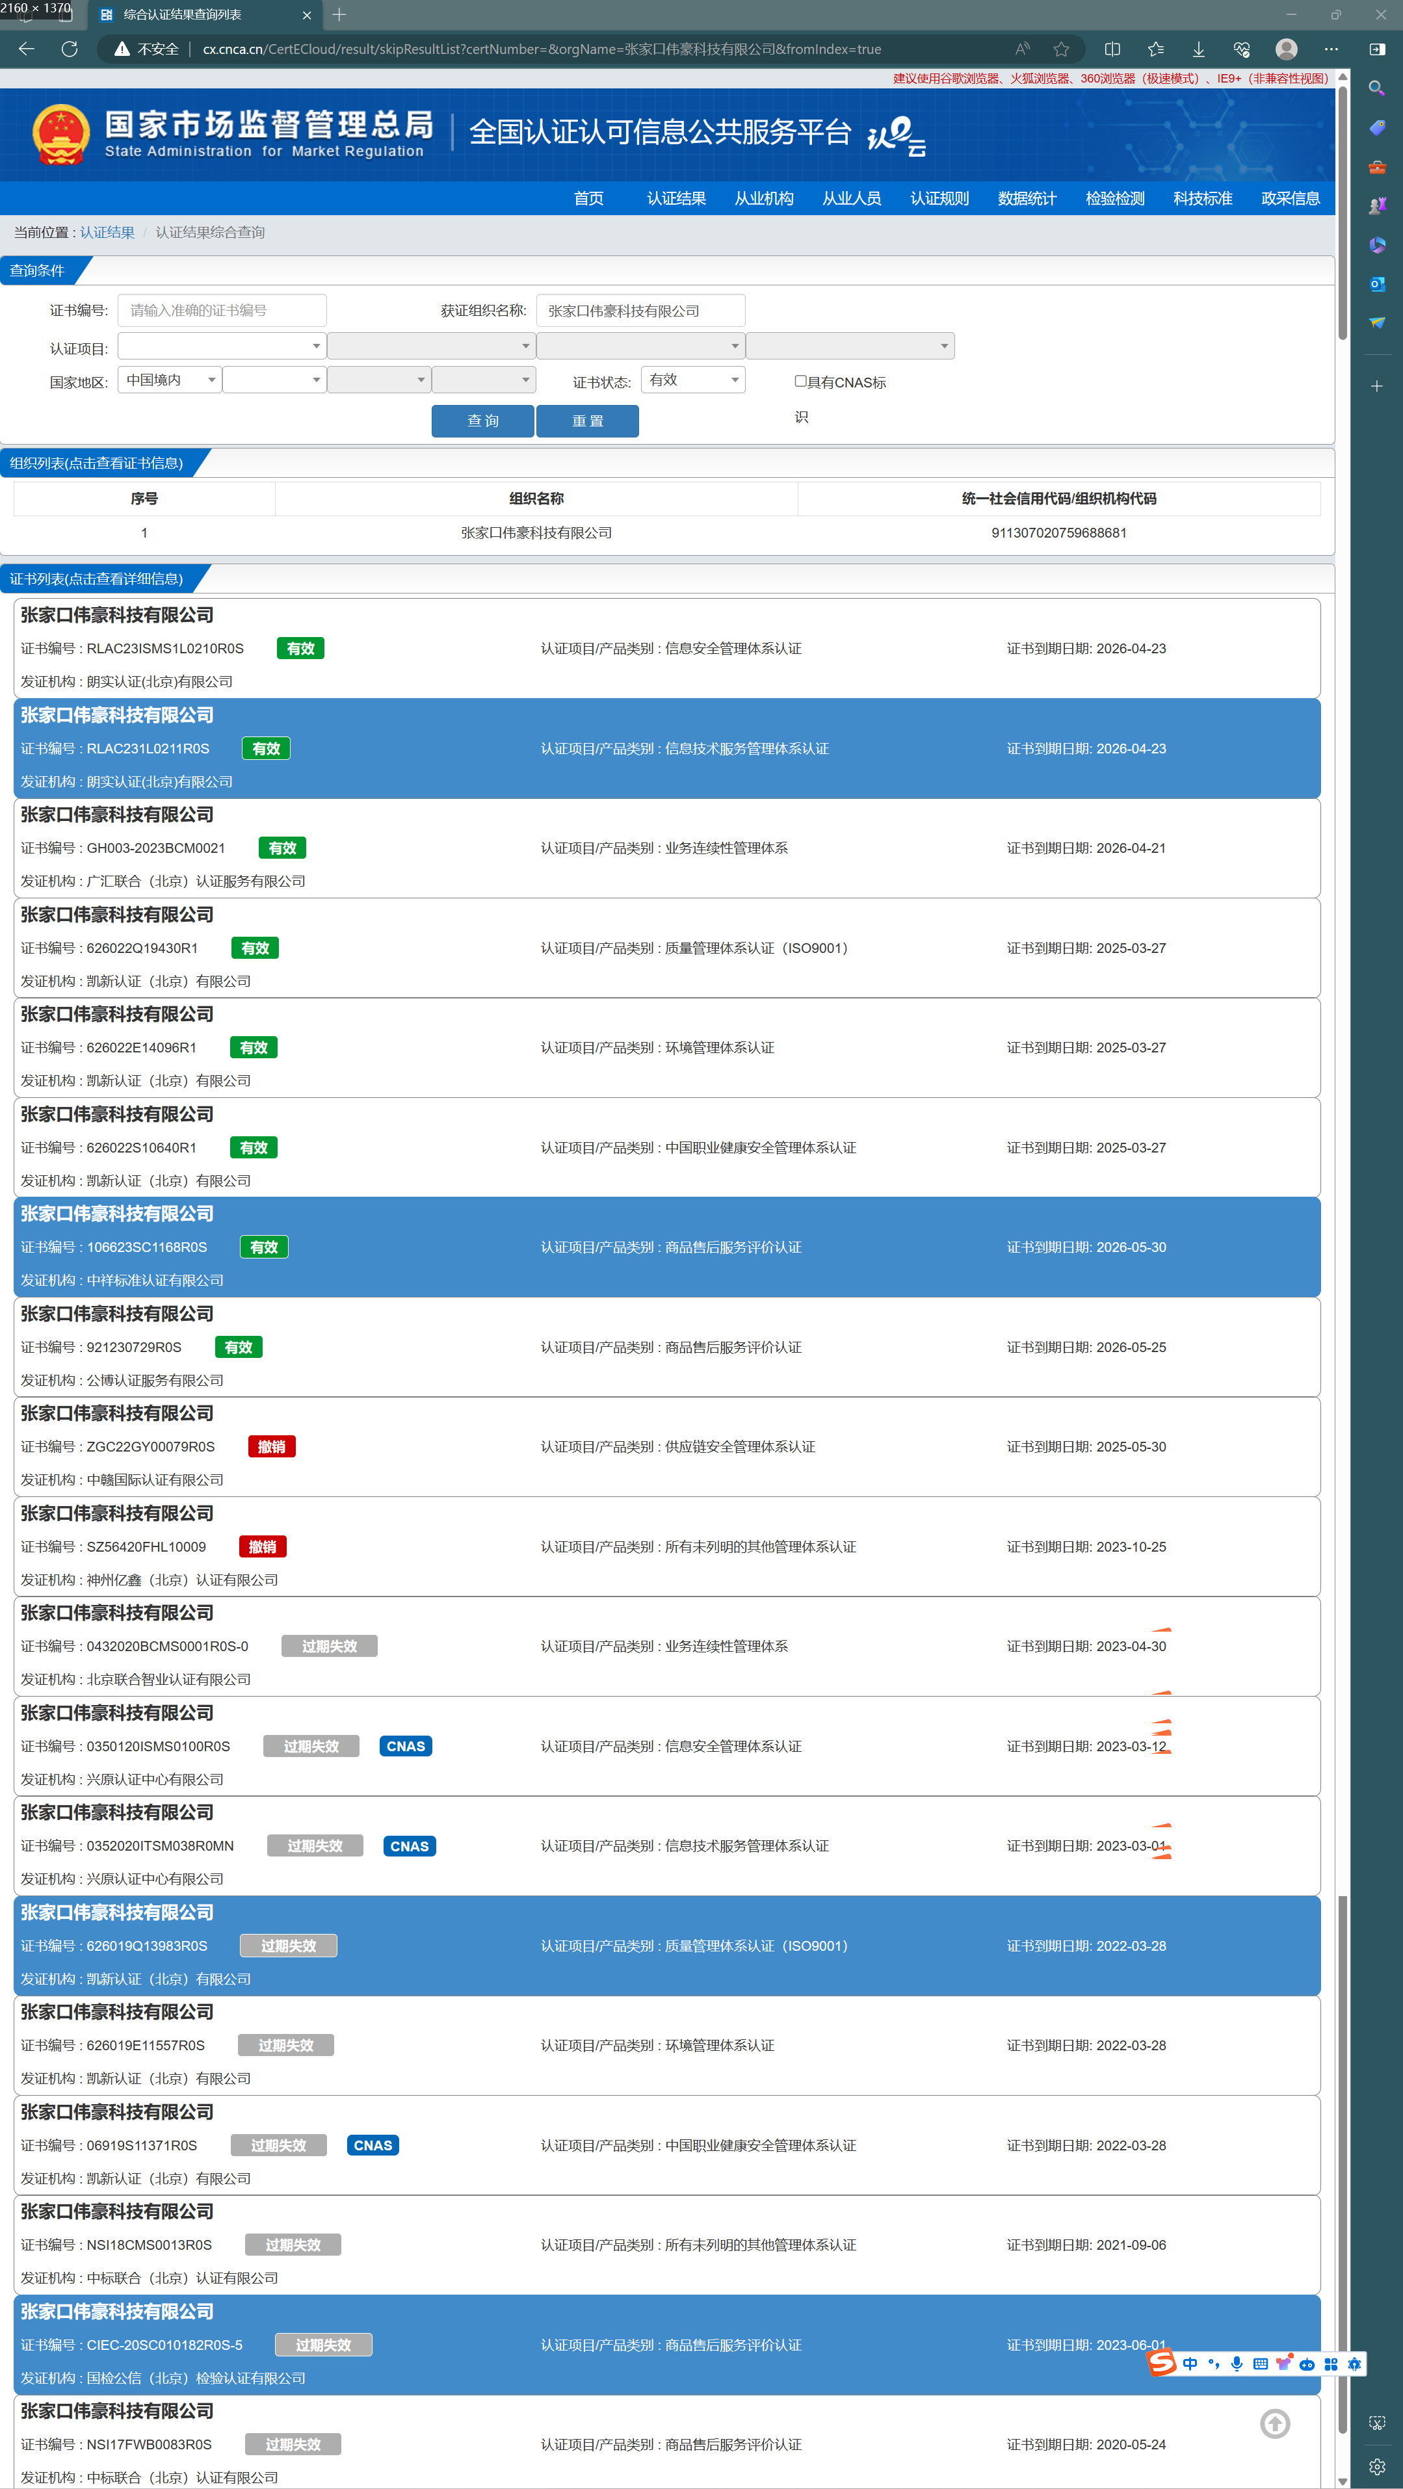Open input method soft keyboard icon
The width and height of the screenshot is (1403, 2489).
1260,2364
